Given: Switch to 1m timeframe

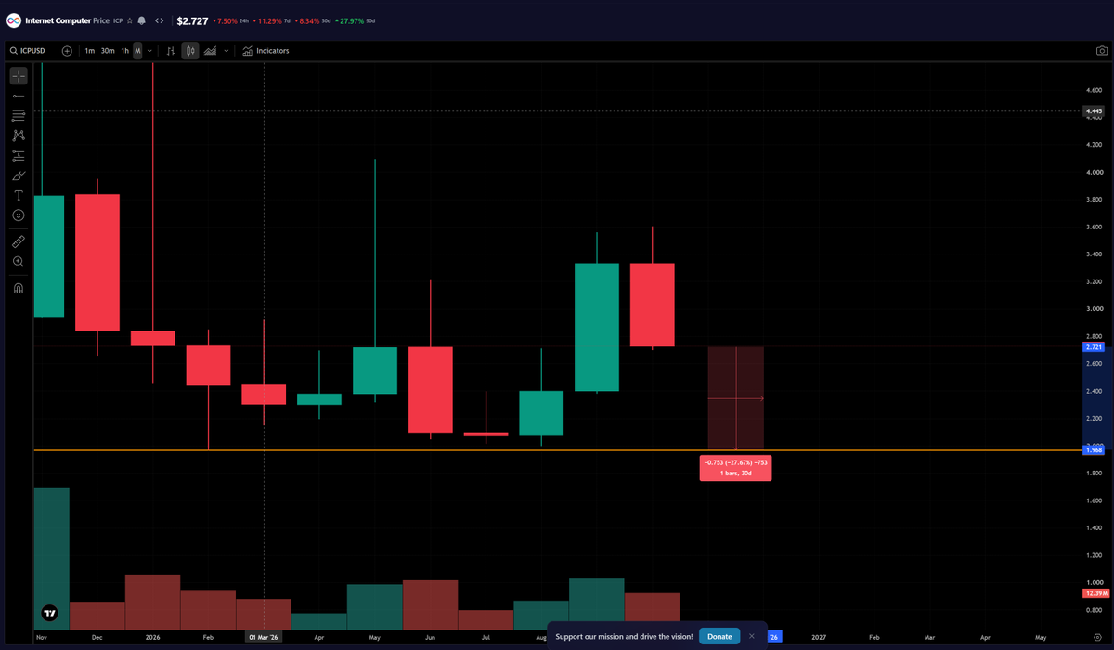Looking at the screenshot, I should click(x=89, y=51).
